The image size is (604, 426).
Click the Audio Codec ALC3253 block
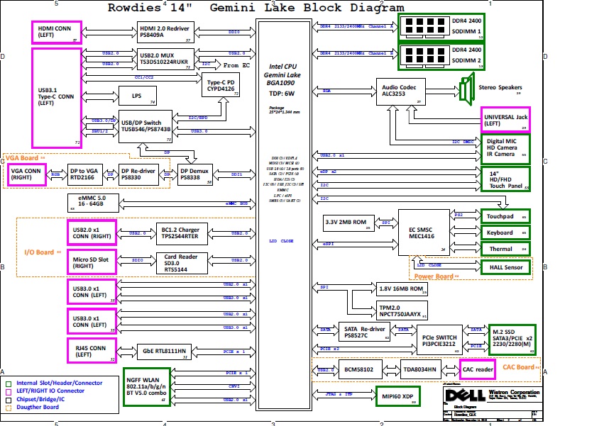click(401, 91)
